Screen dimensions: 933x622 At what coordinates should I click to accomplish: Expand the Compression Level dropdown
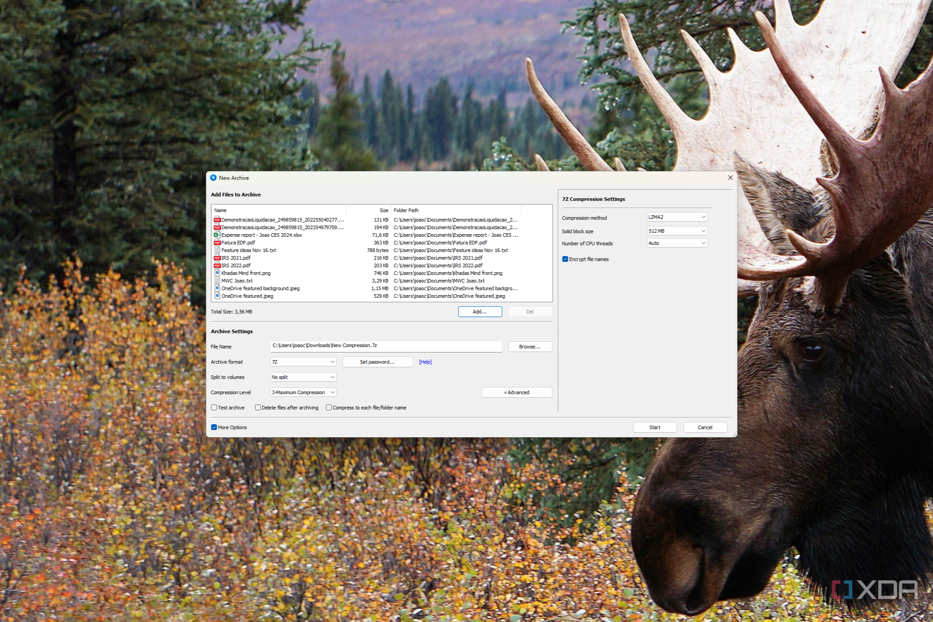point(303,392)
